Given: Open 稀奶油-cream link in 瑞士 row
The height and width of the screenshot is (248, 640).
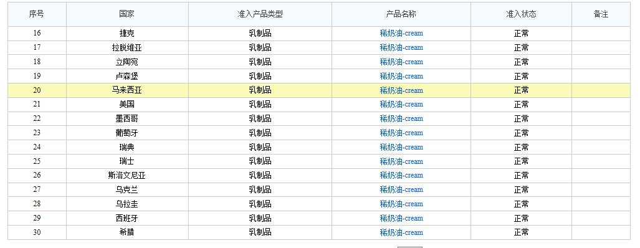Looking at the screenshot, I should 401,161.
